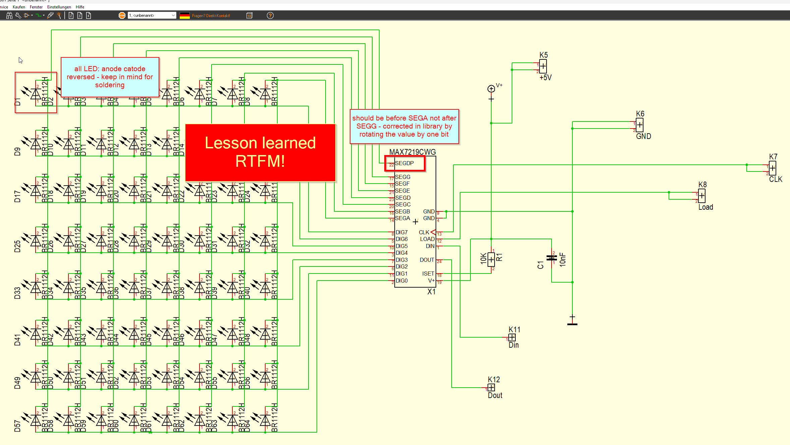Open the wrench tools icon
The width and height of the screenshot is (790, 445).
[x=18, y=15]
